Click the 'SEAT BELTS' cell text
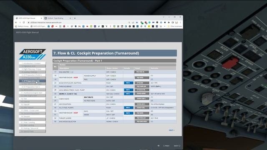The width and height of the screenshot is (267, 150). pos(88,97)
